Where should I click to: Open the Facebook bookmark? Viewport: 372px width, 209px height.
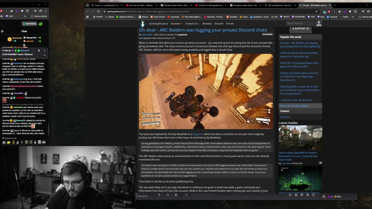(x=332, y=17)
